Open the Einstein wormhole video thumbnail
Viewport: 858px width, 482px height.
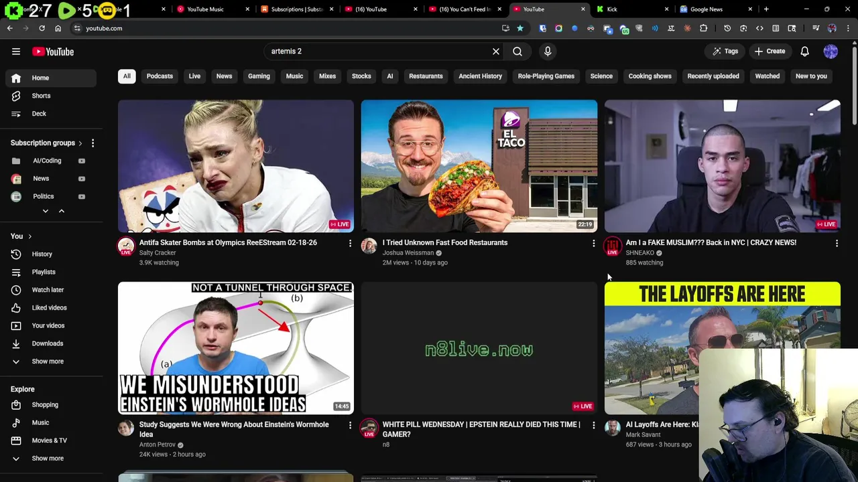(x=236, y=348)
